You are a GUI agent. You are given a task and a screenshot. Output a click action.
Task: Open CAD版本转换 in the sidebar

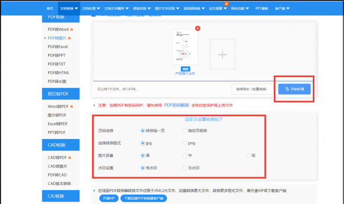(59, 183)
